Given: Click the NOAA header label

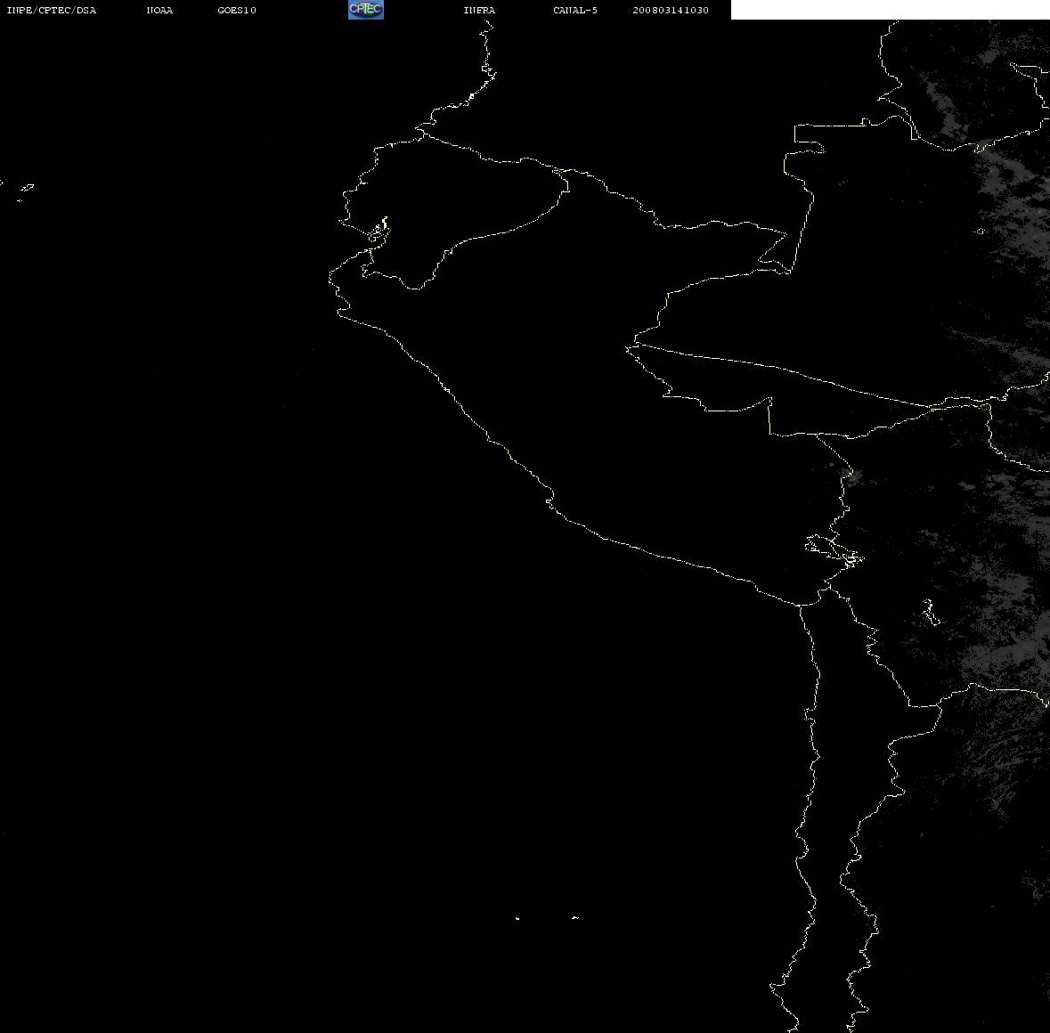Looking at the screenshot, I should click(x=159, y=10).
